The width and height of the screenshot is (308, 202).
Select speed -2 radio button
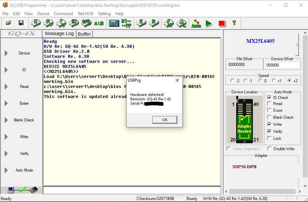pos(233,81)
